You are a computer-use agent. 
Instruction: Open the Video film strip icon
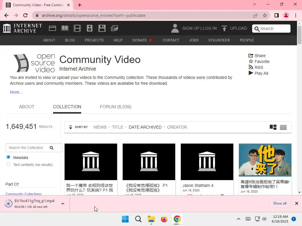point(77,28)
